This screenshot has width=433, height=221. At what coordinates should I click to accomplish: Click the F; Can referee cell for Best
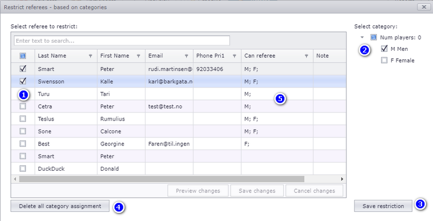277,144
